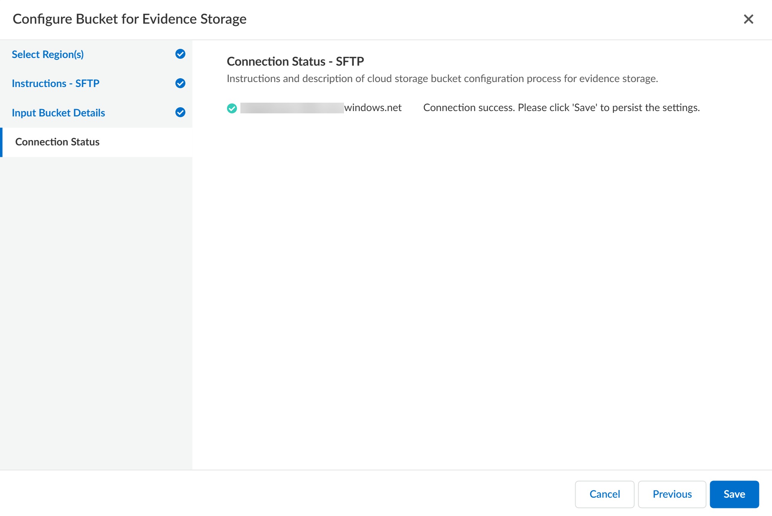
Task: Close the Configure Bucket dialog with X
Action: [748, 19]
